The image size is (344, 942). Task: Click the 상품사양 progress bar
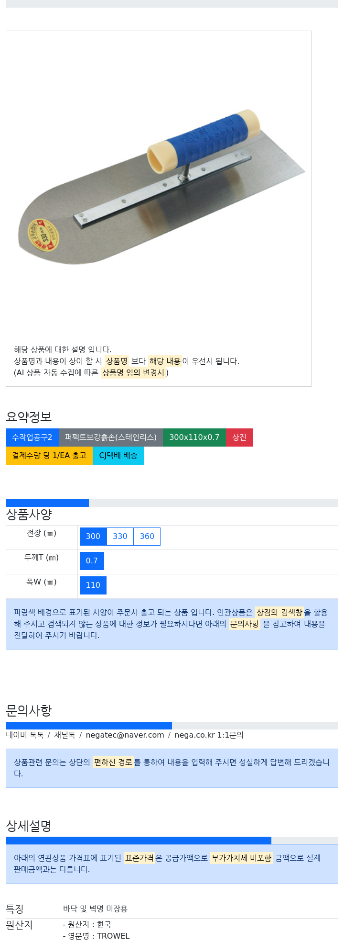[172, 503]
